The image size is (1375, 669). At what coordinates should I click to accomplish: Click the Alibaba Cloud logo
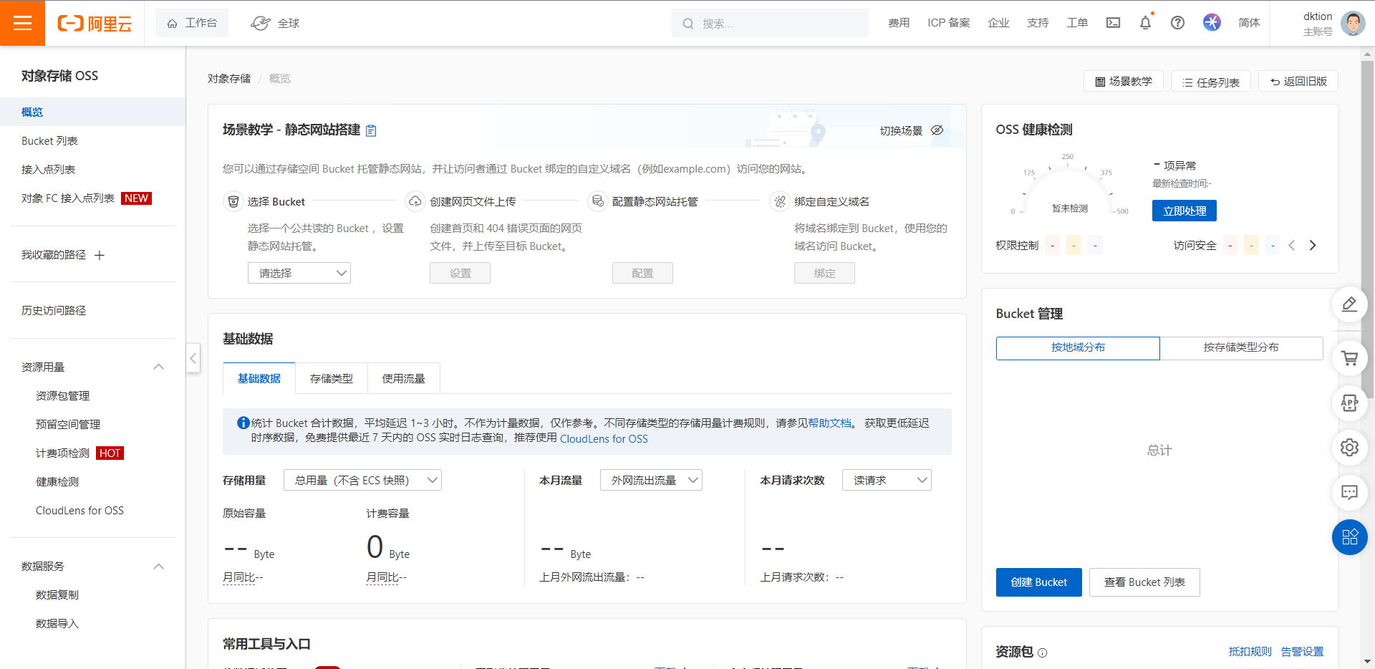coord(95,24)
